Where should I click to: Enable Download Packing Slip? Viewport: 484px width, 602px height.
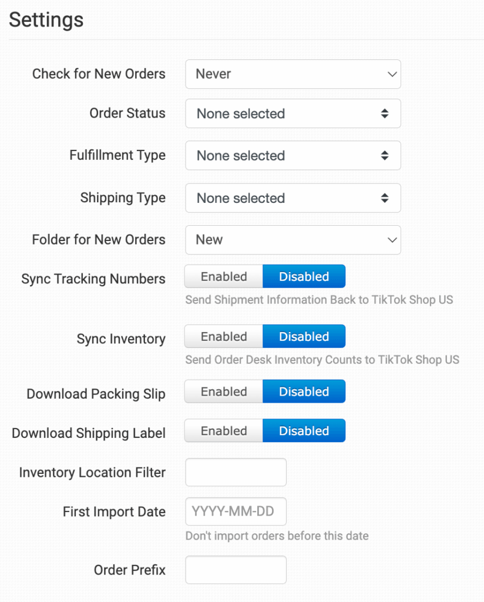[224, 392]
